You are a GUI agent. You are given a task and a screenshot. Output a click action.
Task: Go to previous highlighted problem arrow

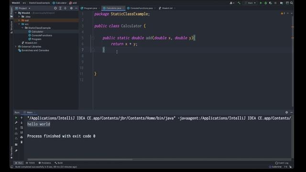tap(288, 13)
